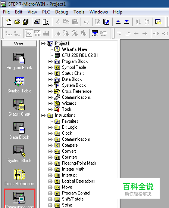Viewport: 169px width, 208px height.
Task: Open Communications in the View bar
Action: tap(19, 200)
